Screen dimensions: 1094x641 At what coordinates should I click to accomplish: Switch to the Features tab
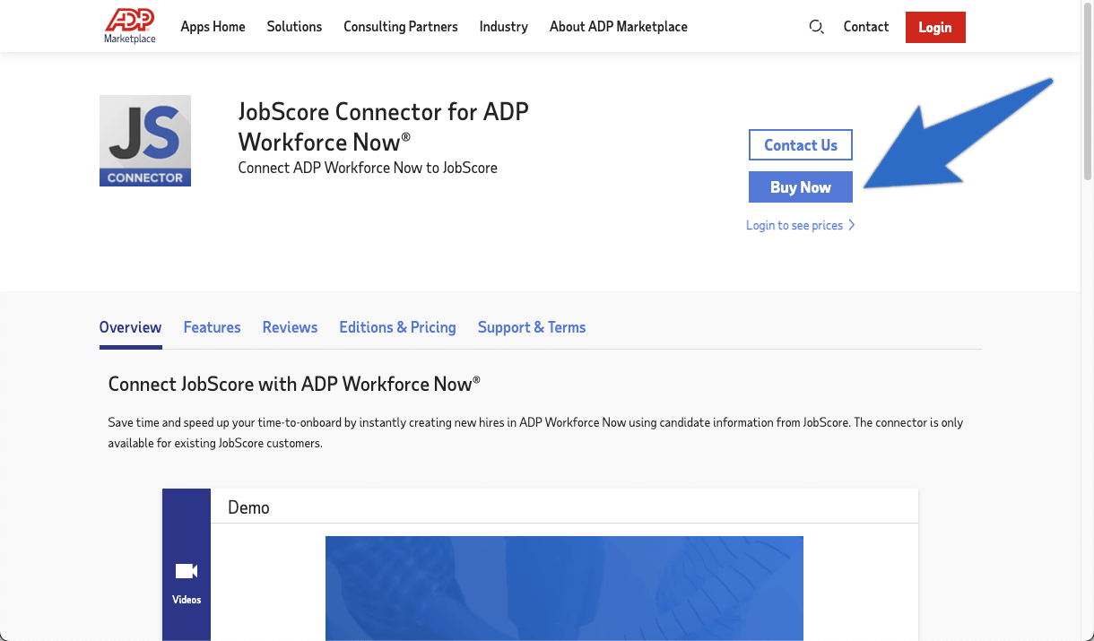[x=212, y=327]
